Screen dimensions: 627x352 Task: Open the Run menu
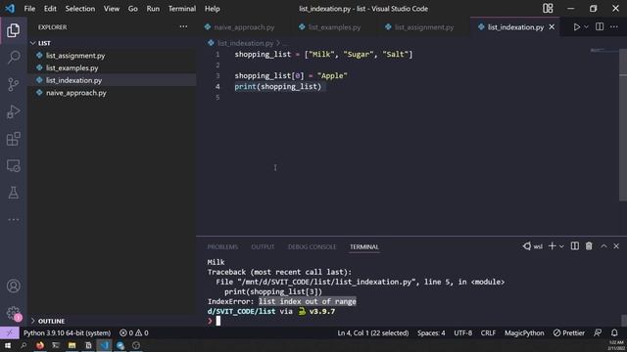(153, 9)
